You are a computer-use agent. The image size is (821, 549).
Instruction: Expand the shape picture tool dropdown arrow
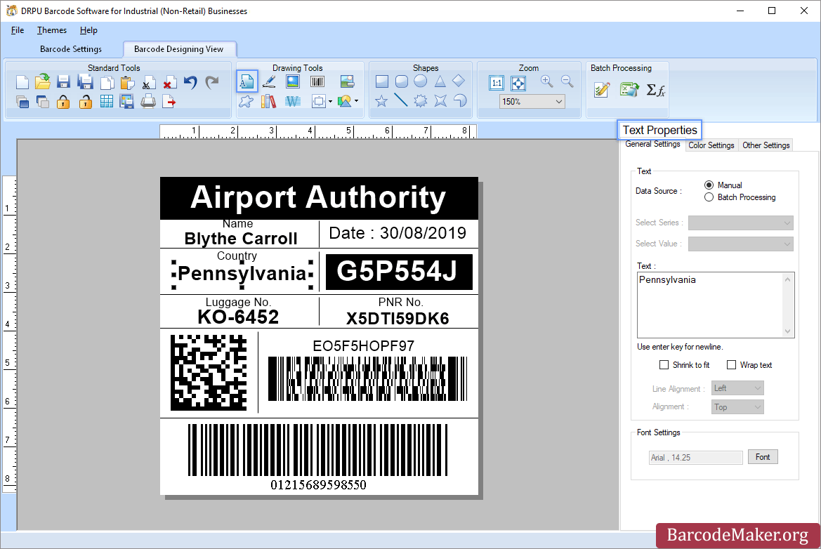(x=357, y=101)
